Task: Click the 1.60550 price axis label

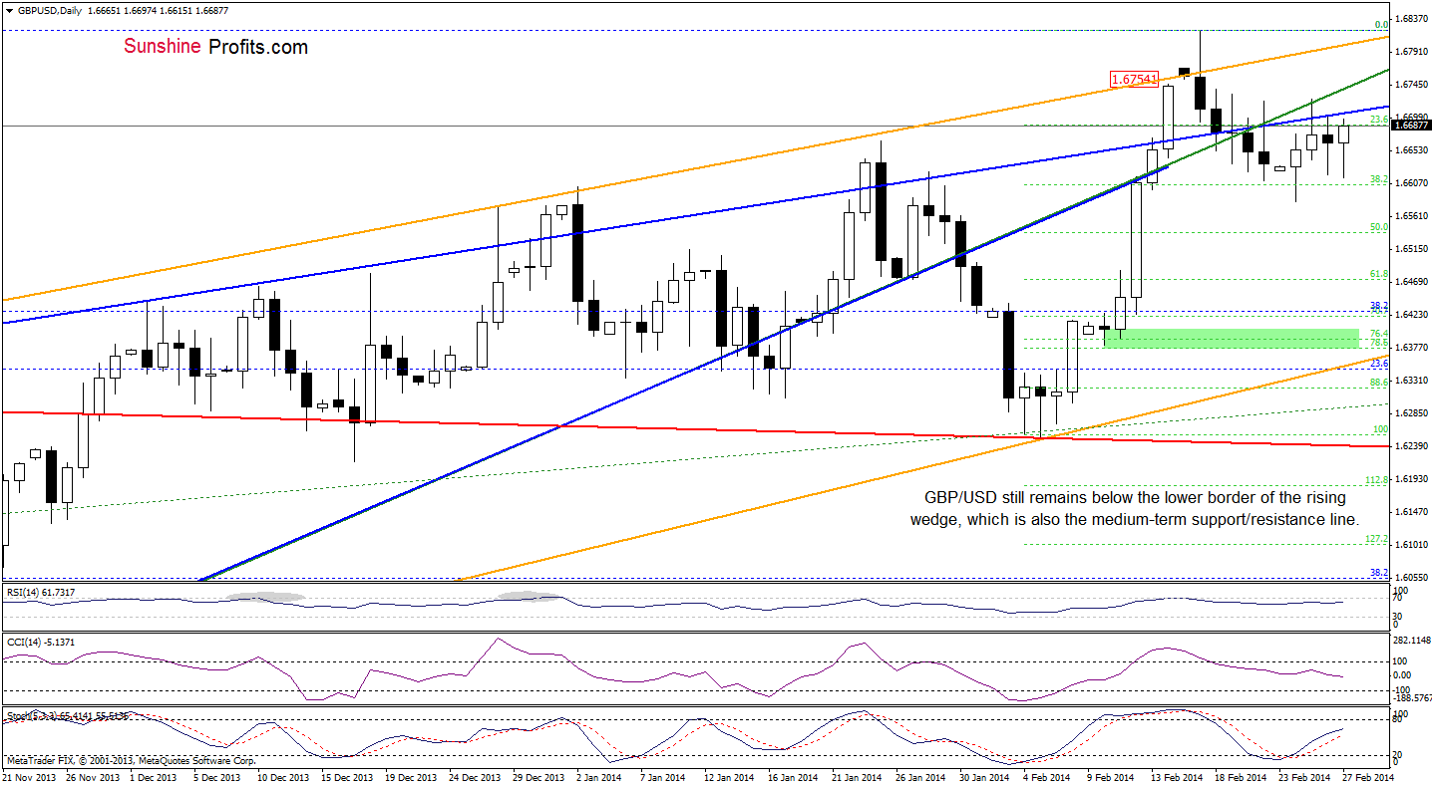Action: pyautogui.click(x=1412, y=578)
